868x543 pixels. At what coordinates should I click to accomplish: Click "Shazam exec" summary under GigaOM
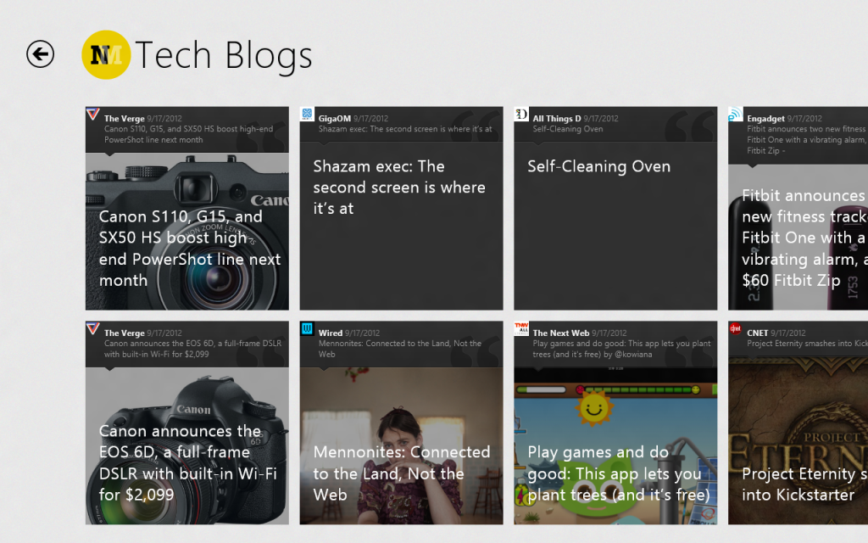[404, 129]
